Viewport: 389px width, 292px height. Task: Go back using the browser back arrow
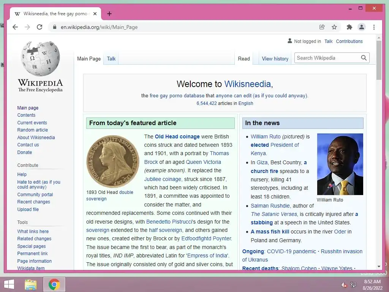pos(15,27)
